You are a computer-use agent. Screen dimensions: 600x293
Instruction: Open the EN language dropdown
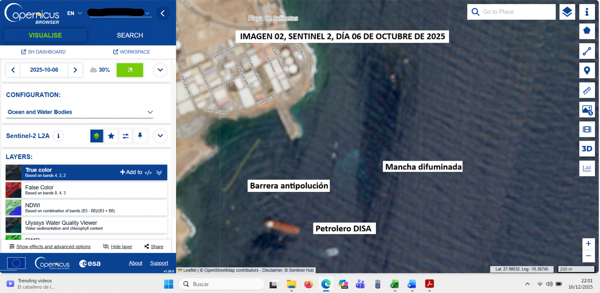click(74, 13)
